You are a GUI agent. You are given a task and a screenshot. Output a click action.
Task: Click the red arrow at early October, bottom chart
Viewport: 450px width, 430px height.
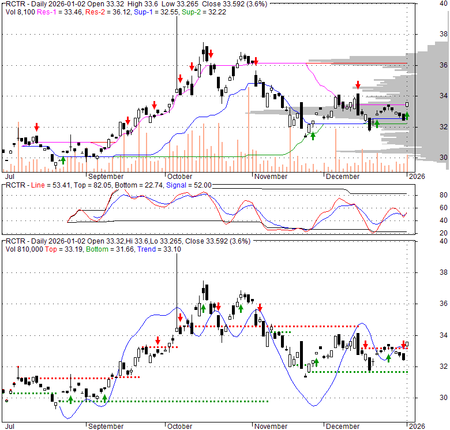180,318
